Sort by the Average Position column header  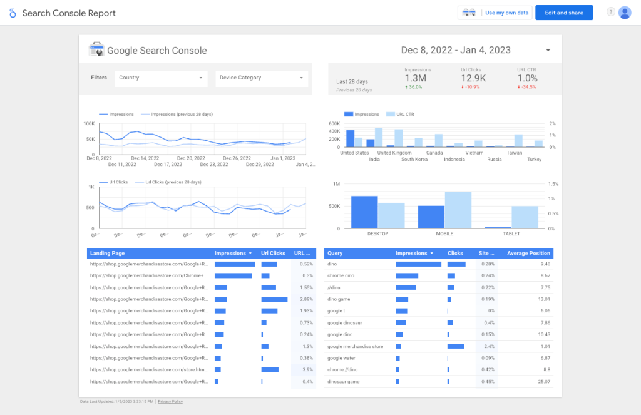click(x=526, y=253)
